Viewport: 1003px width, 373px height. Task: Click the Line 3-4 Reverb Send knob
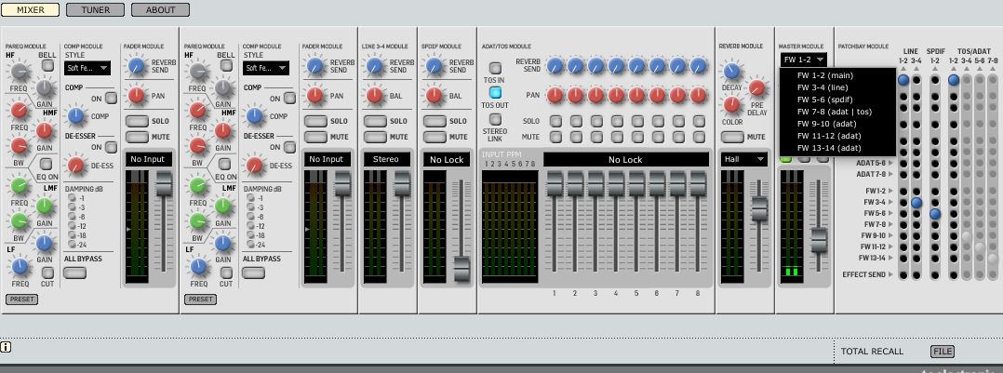coord(375,66)
